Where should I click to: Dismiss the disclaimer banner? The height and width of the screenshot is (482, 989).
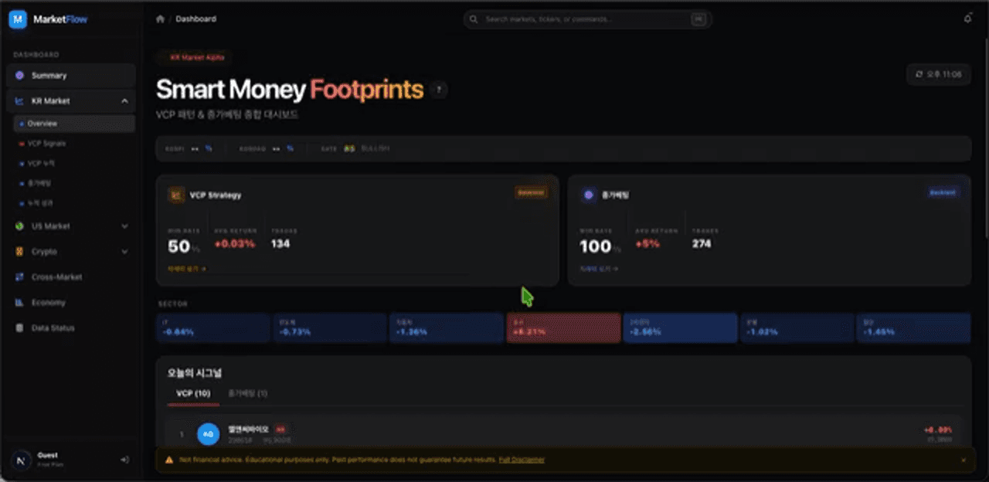pos(963,460)
